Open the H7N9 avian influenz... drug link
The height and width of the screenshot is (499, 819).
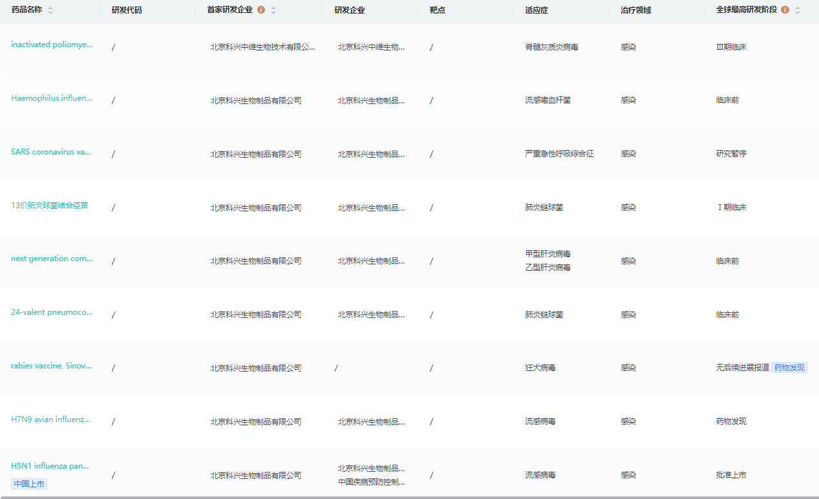51,419
